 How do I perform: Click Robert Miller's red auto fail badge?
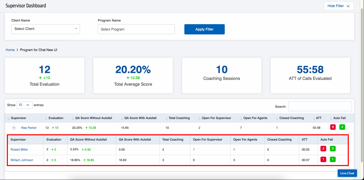click(323, 149)
